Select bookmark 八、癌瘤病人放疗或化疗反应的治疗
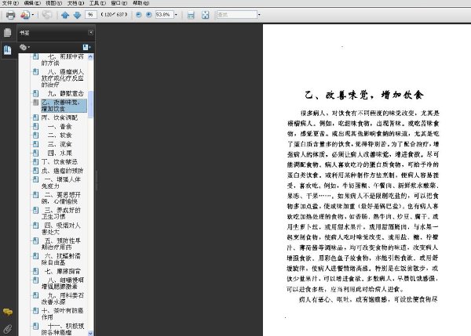Image resolution: width=471 pixels, height=336 pixels. 63,78
